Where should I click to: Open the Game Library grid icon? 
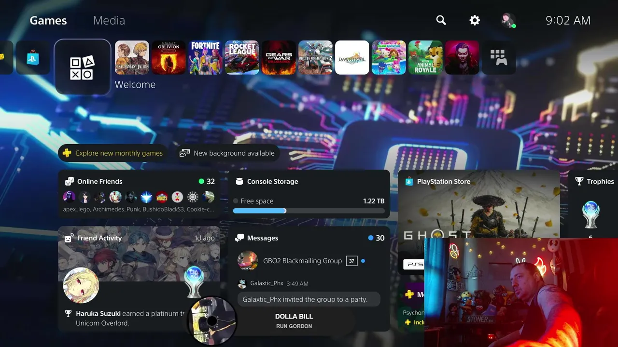[499, 57]
